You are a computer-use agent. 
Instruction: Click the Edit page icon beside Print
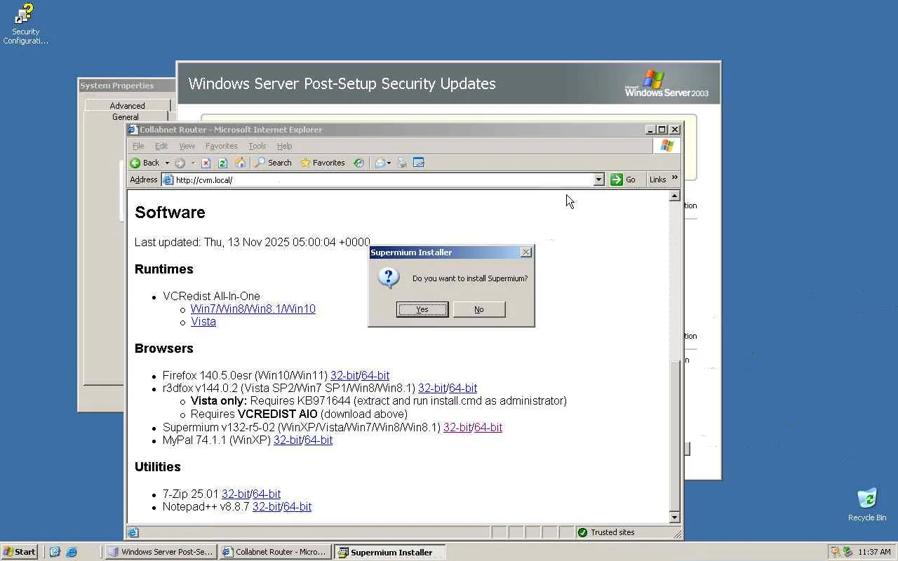[x=419, y=163]
